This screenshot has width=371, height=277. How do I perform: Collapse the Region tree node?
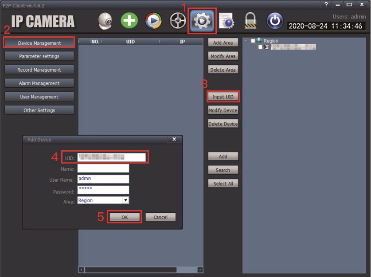click(246, 41)
